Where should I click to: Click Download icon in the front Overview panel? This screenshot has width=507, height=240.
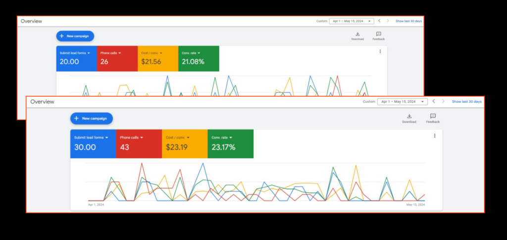click(409, 117)
